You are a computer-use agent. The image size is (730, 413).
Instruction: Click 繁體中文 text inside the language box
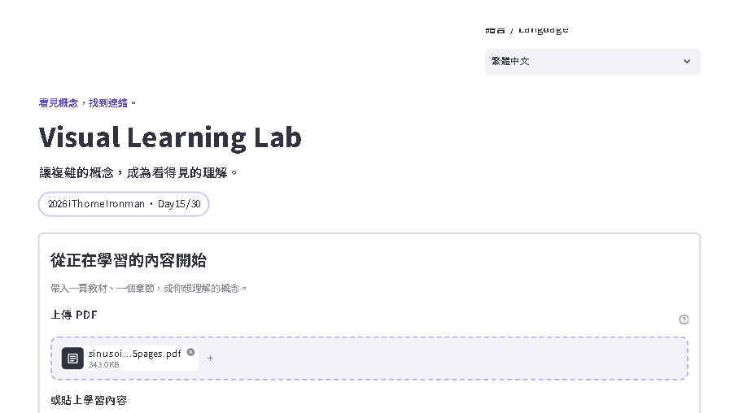click(510, 62)
